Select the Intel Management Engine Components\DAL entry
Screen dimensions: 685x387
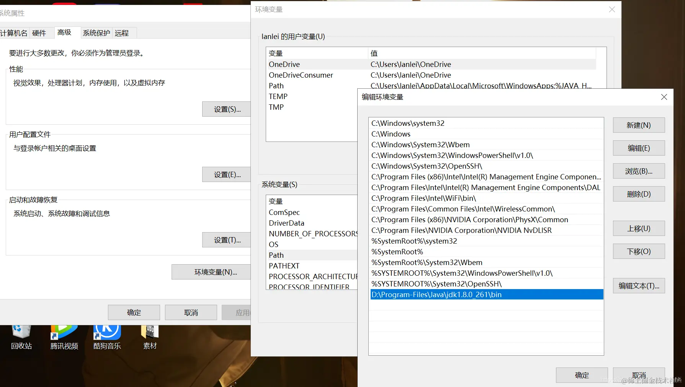pyautogui.click(x=487, y=187)
